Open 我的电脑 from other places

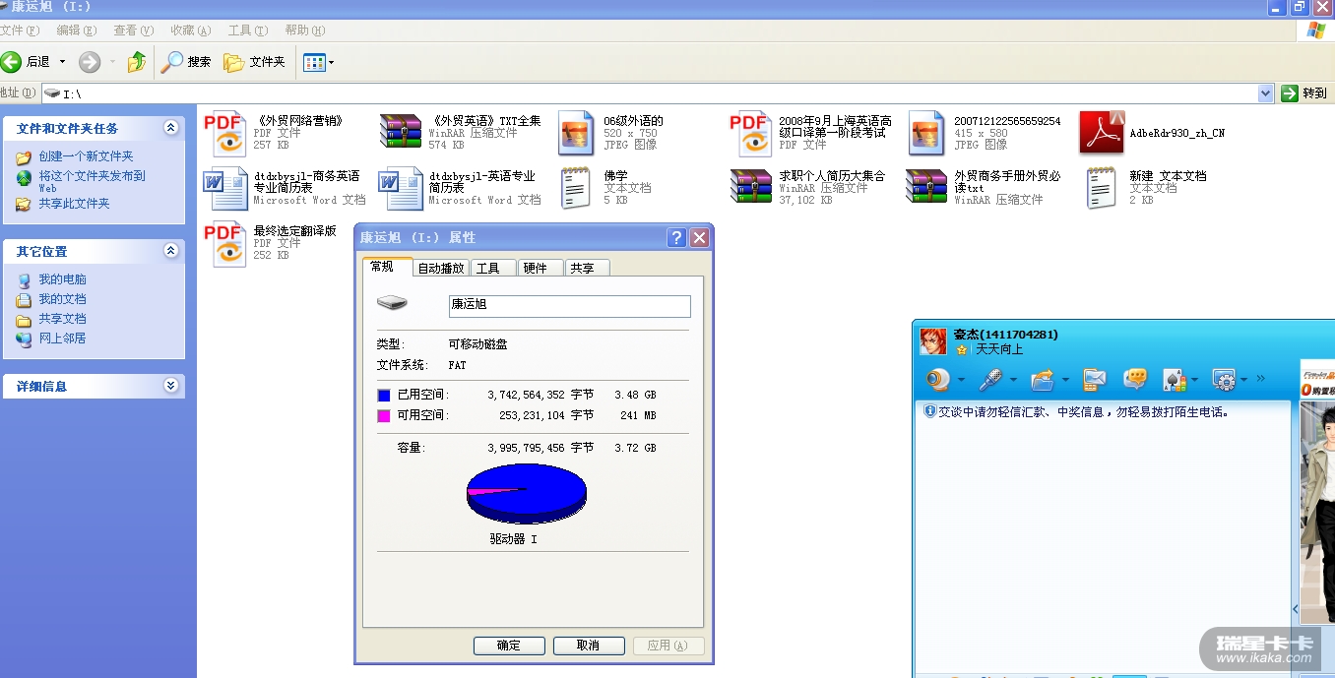tap(62, 279)
